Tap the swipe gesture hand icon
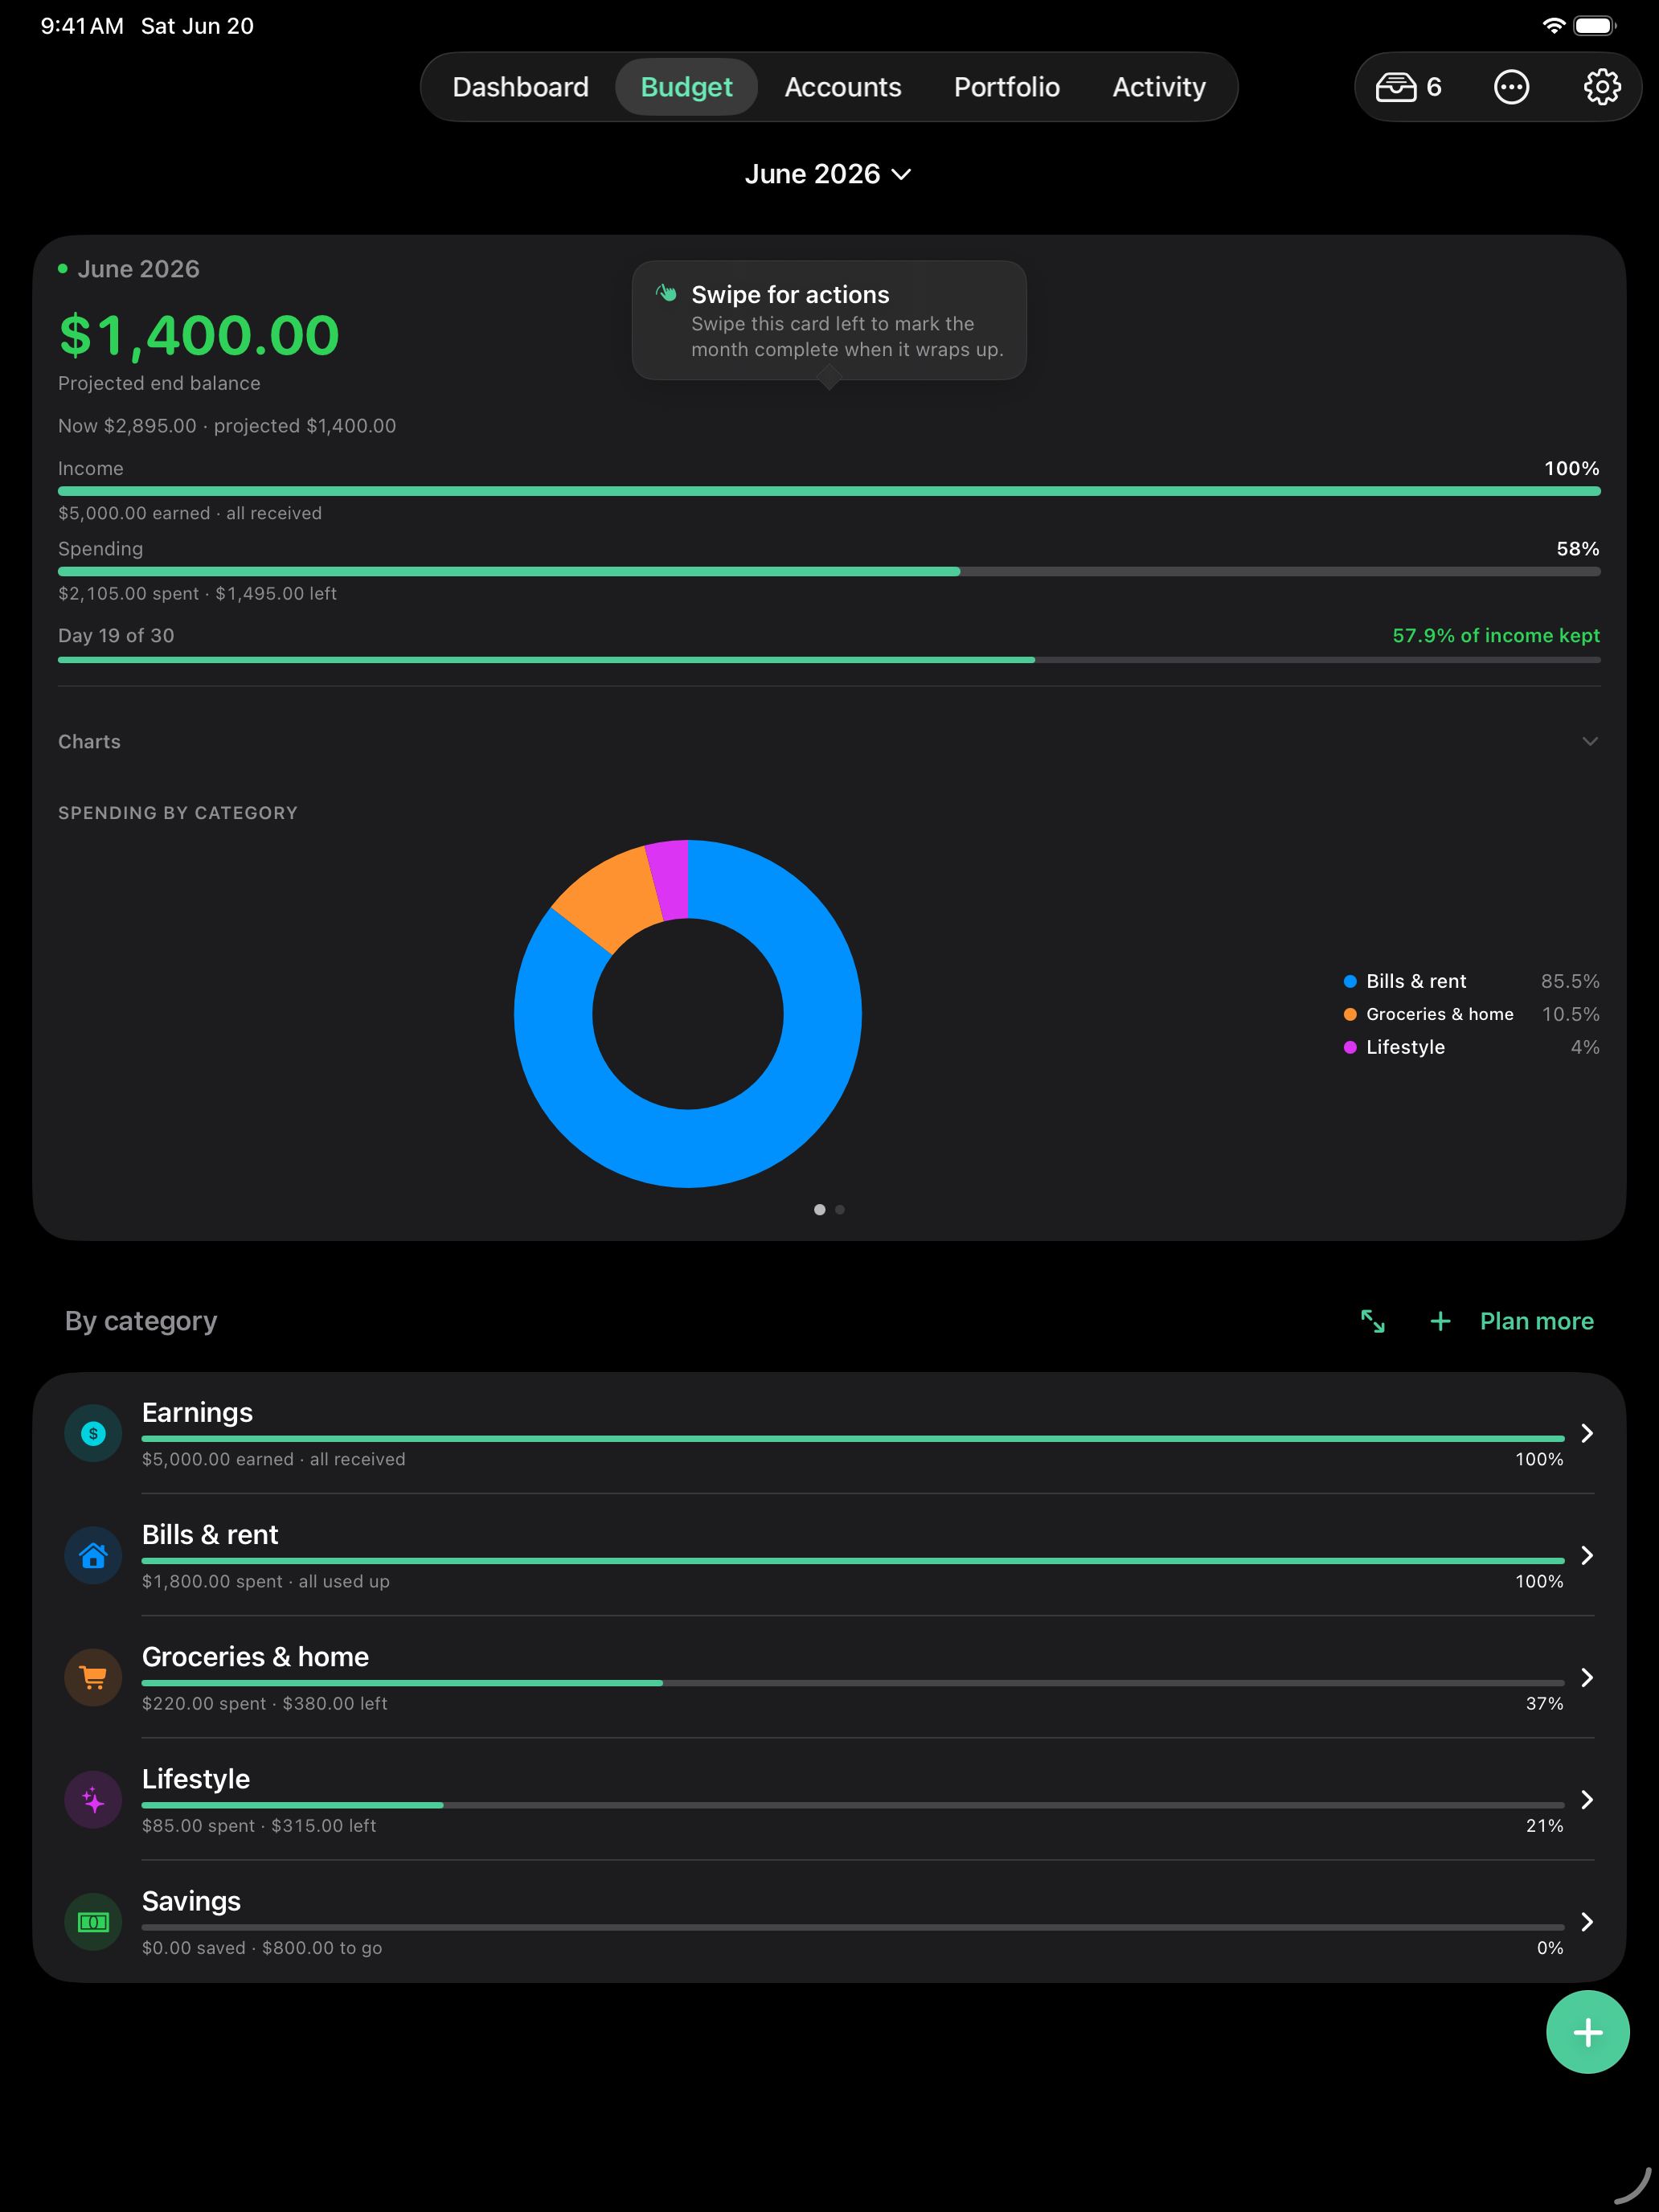 pos(666,293)
